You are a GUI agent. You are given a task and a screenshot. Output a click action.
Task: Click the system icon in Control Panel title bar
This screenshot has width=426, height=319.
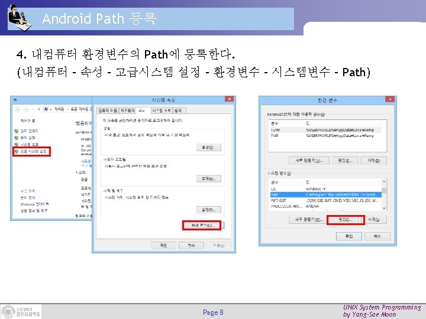coord(15,100)
